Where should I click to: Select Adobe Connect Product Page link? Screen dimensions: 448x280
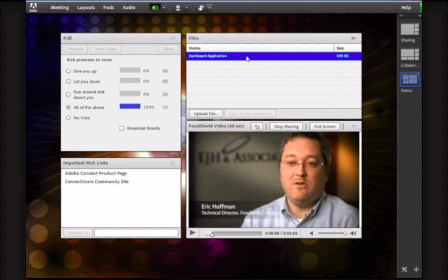tap(96, 173)
